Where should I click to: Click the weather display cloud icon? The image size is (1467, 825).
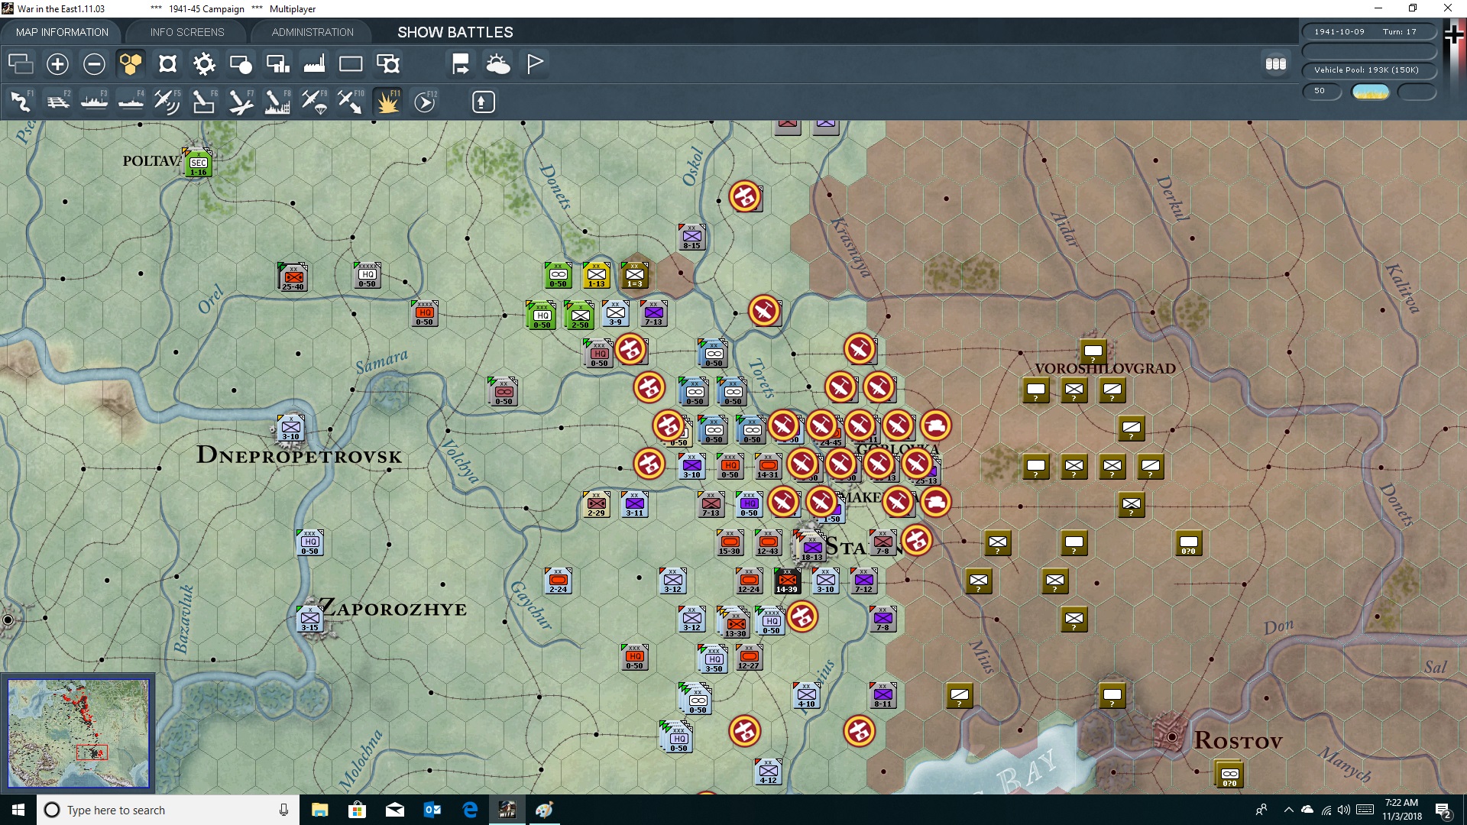[498, 64]
